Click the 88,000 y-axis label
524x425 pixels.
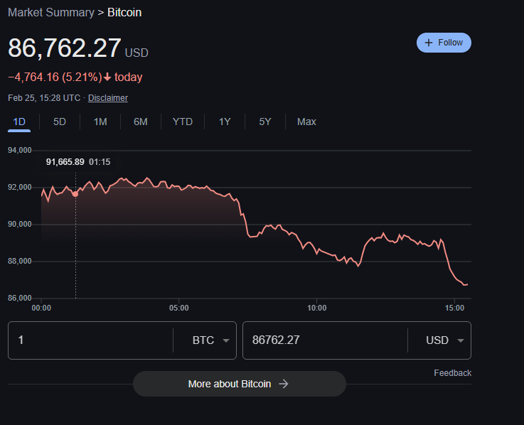click(x=20, y=261)
